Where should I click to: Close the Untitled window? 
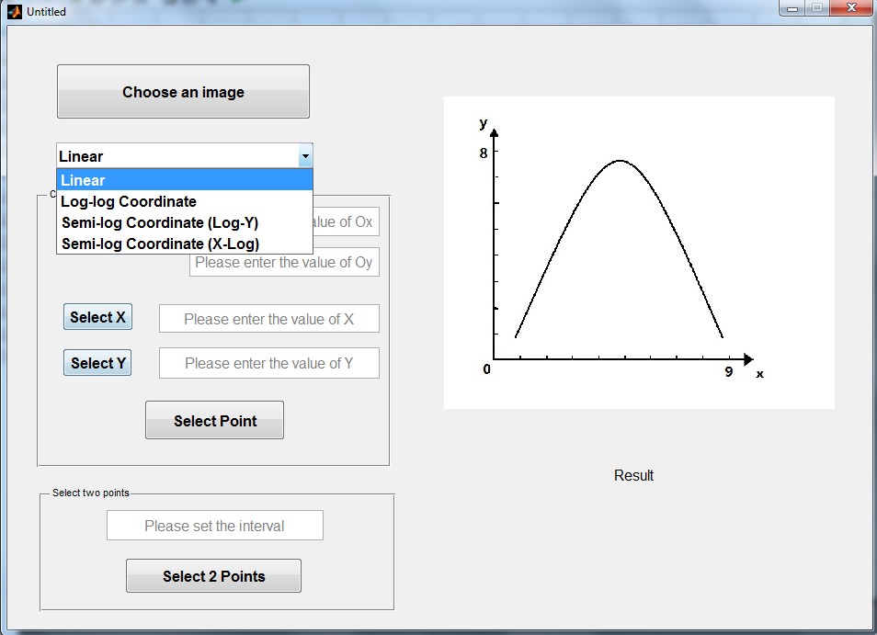(851, 8)
